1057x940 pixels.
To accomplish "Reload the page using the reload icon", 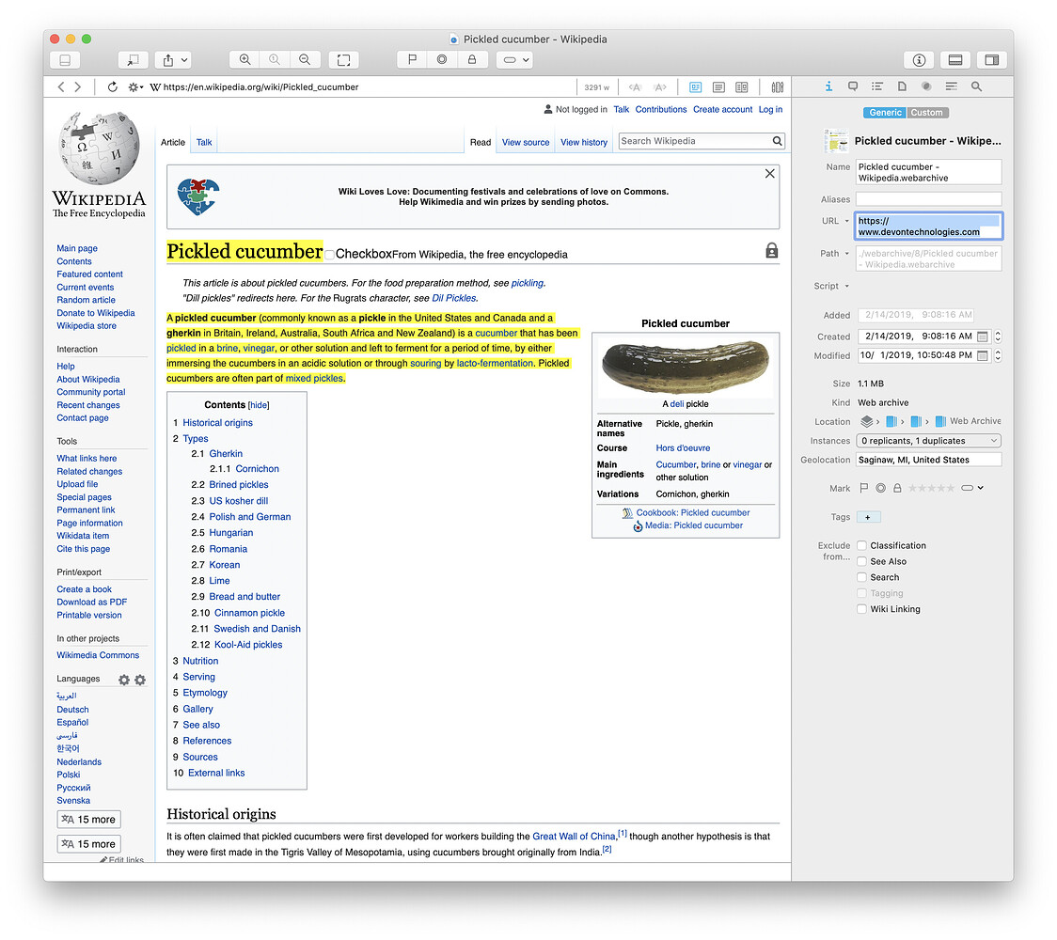I will tap(113, 86).
